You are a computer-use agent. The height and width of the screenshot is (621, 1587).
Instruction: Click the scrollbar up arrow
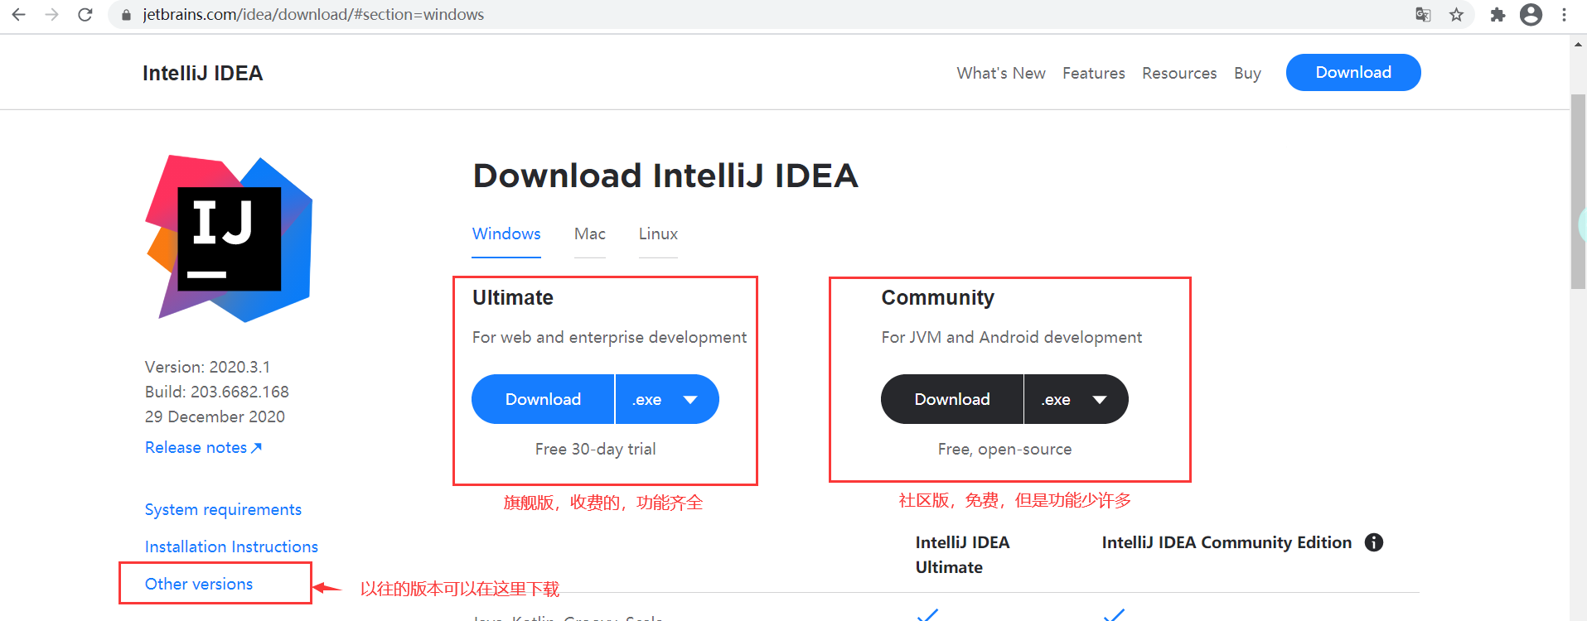pyautogui.click(x=1578, y=44)
